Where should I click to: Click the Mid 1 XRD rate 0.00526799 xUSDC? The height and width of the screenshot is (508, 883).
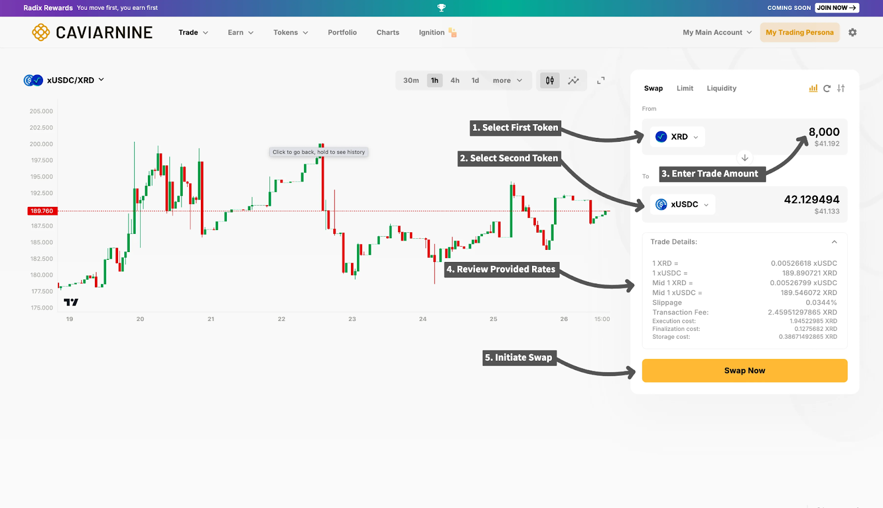point(804,283)
